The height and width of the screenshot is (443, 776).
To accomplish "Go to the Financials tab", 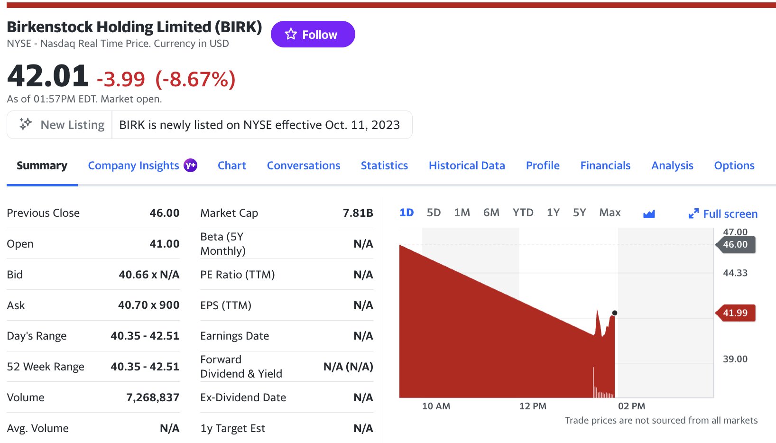I will [605, 166].
